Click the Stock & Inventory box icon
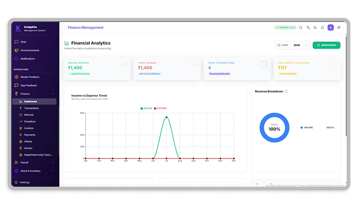The width and height of the screenshot is (358, 208). point(16,171)
